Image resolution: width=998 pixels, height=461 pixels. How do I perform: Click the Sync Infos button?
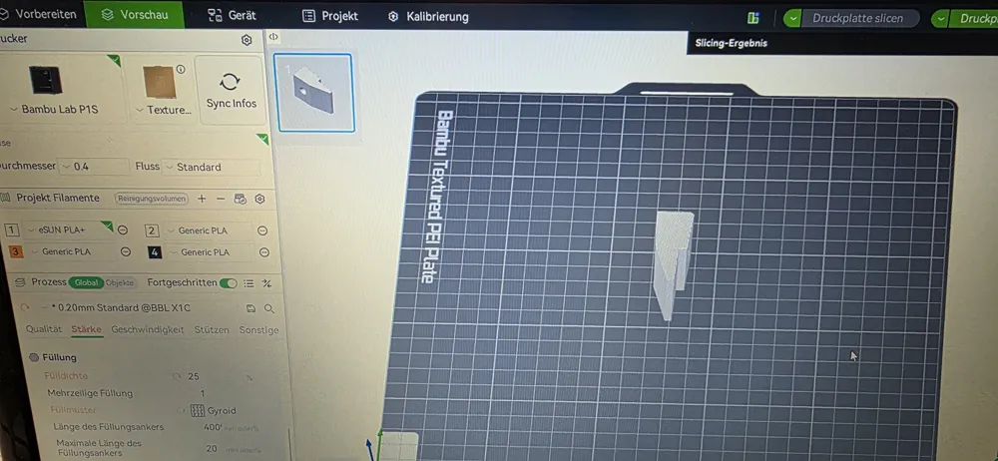(x=231, y=90)
